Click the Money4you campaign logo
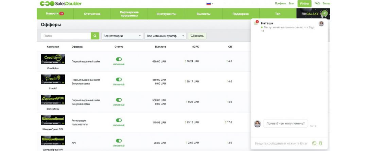The height and width of the screenshot is (151, 367). pyautogui.click(x=53, y=99)
